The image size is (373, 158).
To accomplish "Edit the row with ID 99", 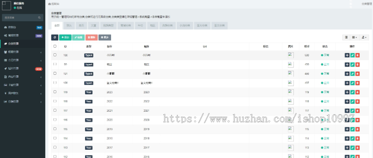I will (352, 65).
